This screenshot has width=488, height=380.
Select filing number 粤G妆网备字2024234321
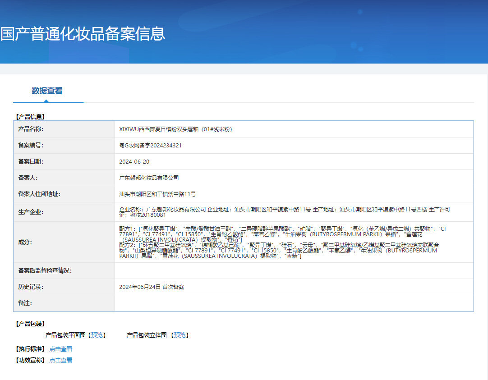(150, 145)
